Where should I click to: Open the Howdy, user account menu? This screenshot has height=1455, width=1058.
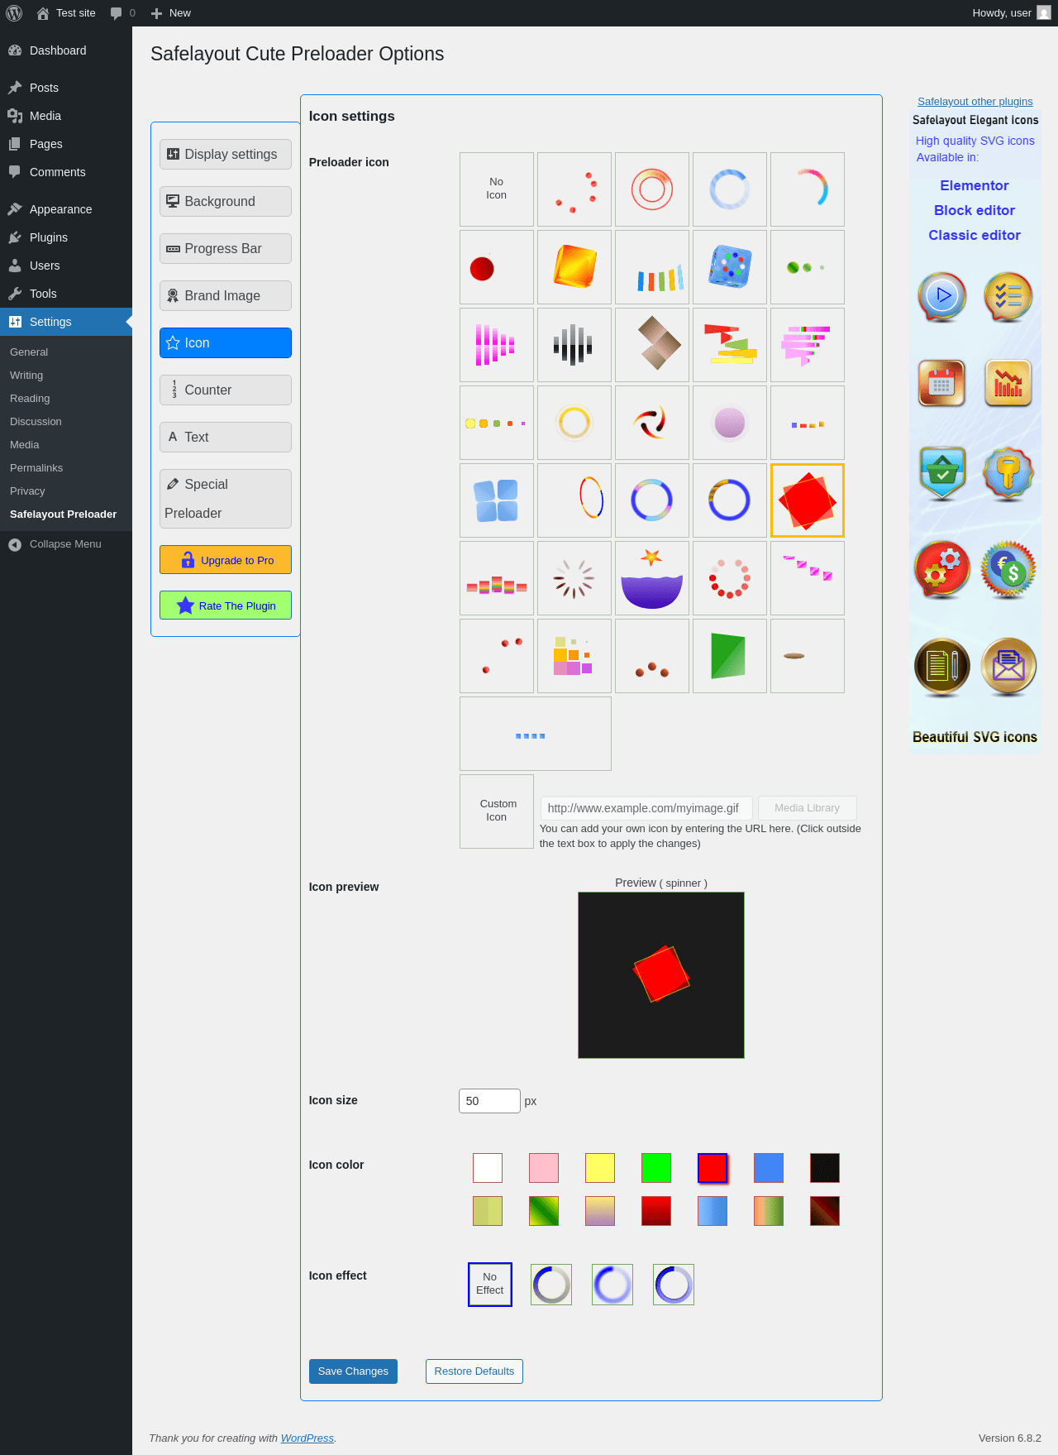point(1011,13)
